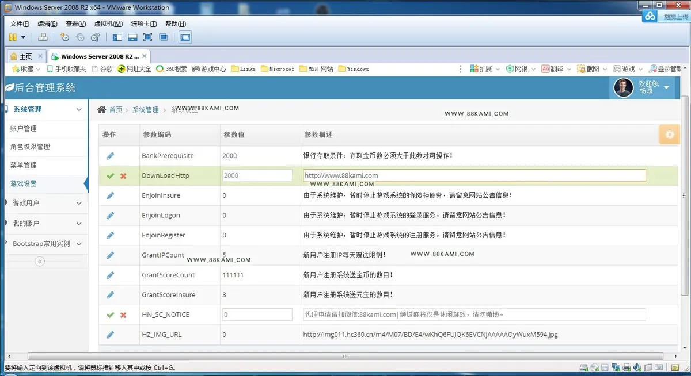Screen dimensions: 691x376
Task: Click the DownLoadHttp parameter value input field
Action: 257,175
